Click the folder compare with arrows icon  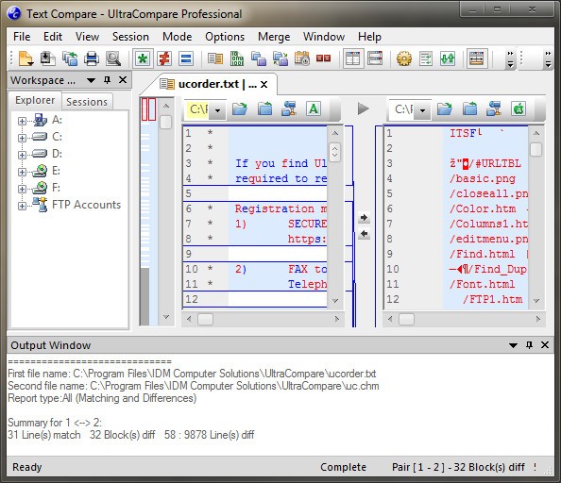pyautogui.click(x=280, y=58)
